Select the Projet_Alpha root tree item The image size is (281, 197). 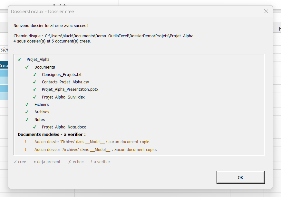(x=38, y=60)
